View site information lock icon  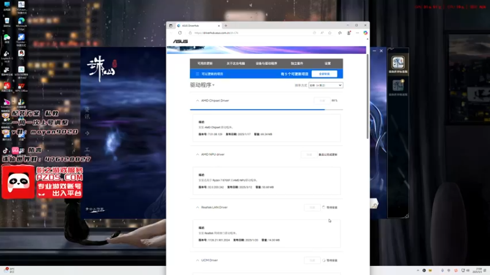pyautogui.click(x=190, y=33)
